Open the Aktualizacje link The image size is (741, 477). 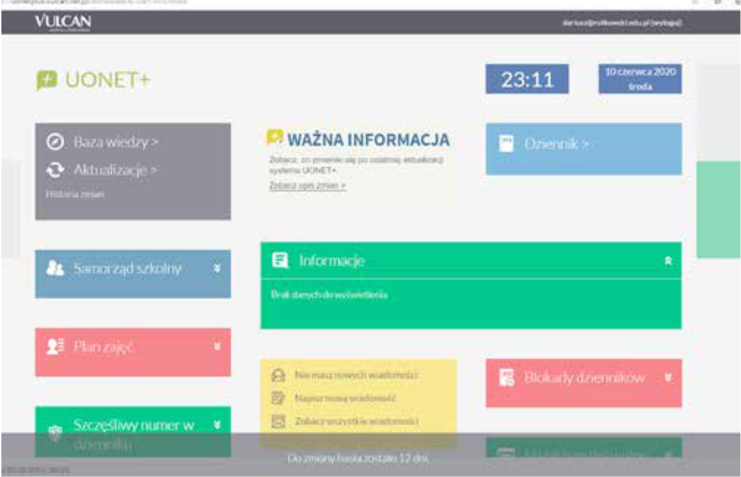click(115, 170)
